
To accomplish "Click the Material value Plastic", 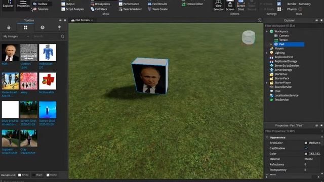I will 308,159.
